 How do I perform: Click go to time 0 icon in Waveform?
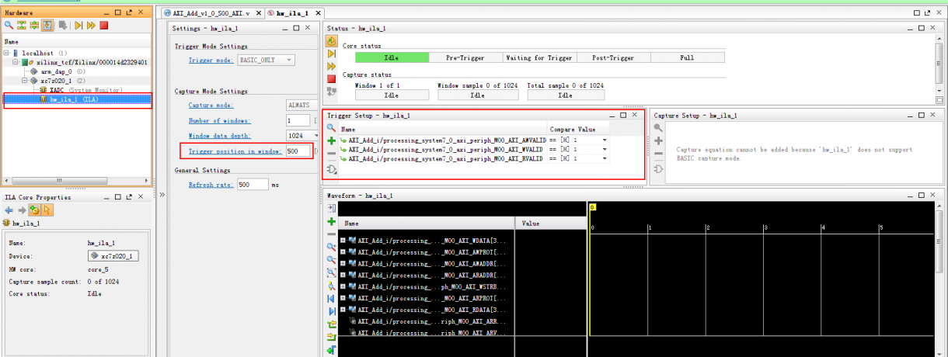point(331,299)
